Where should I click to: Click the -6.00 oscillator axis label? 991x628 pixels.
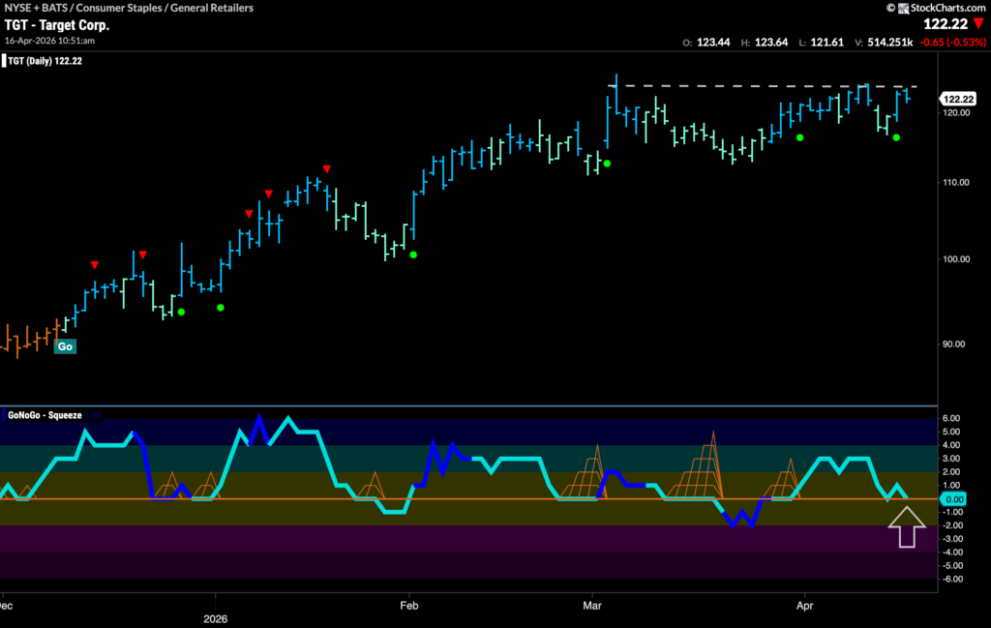pos(950,579)
